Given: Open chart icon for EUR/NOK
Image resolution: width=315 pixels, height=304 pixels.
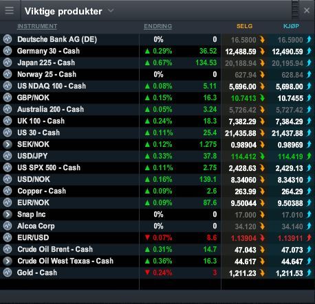Looking at the screenshot, I should (8, 202).
